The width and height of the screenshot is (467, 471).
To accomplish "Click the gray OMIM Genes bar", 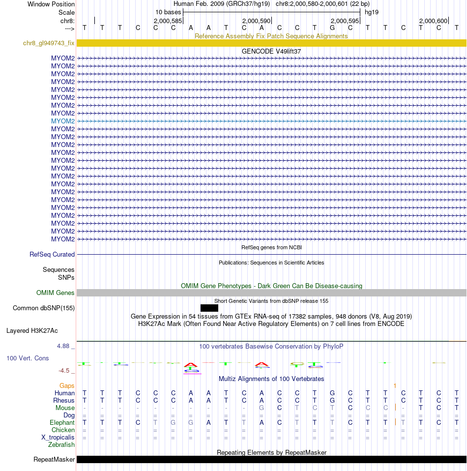I will pyautogui.click(x=271, y=293).
